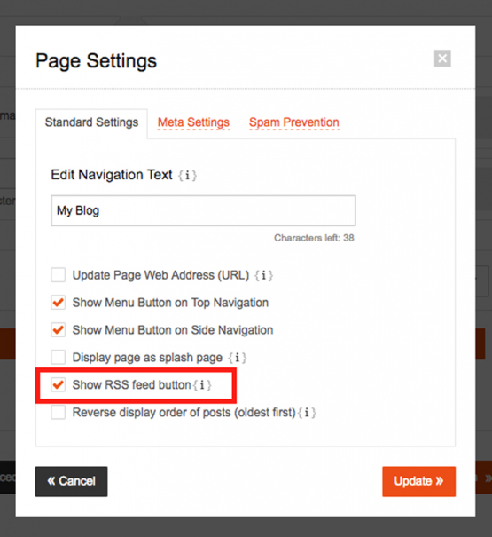Screen dimensions: 492x537
Task: Enable Update Page Web Address (URL) checkbox
Action: click(59, 275)
